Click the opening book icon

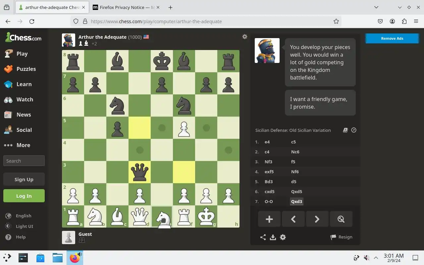coord(345,130)
